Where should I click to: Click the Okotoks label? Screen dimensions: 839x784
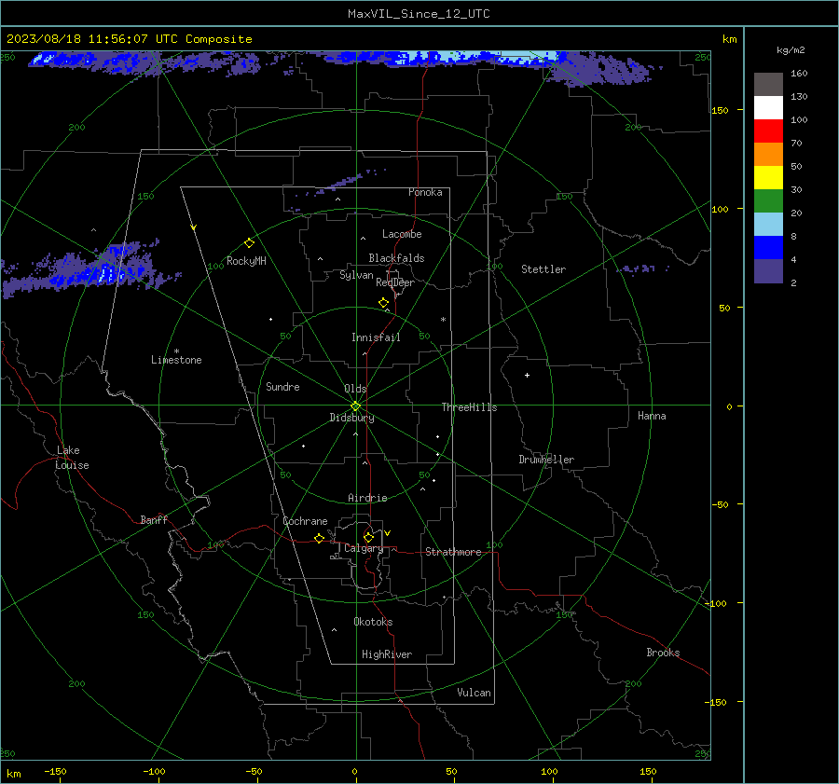373,622
